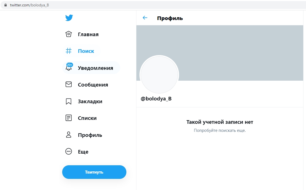Open Сообщения from the sidebar
This screenshot has width=306, height=190.
(x=93, y=85)
